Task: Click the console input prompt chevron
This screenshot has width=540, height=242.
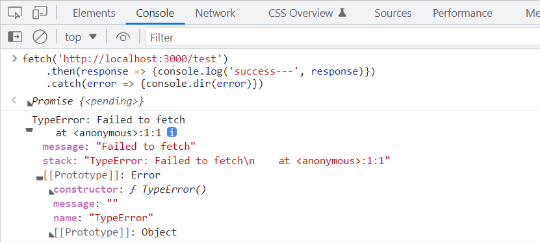Action: (14, 58)
